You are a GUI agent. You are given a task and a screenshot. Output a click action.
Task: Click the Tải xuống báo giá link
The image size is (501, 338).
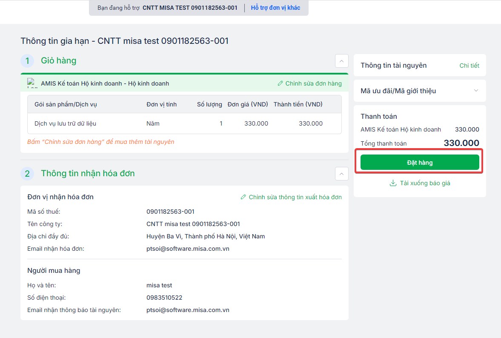(425, 183)
